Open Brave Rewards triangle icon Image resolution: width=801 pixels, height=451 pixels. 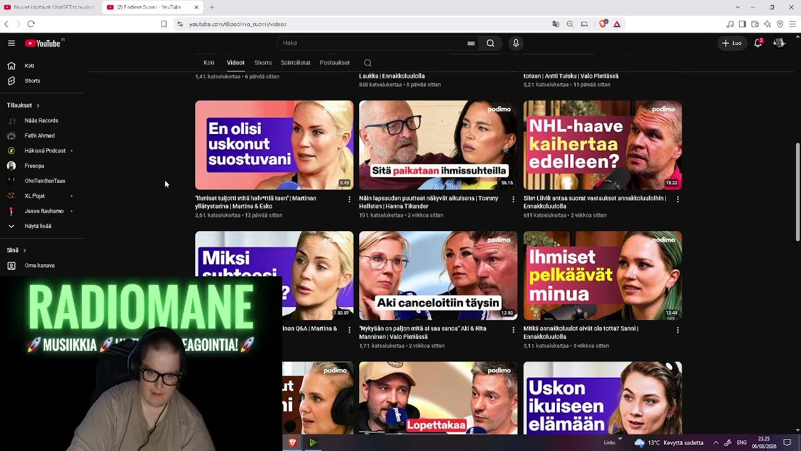coord(617,24)
